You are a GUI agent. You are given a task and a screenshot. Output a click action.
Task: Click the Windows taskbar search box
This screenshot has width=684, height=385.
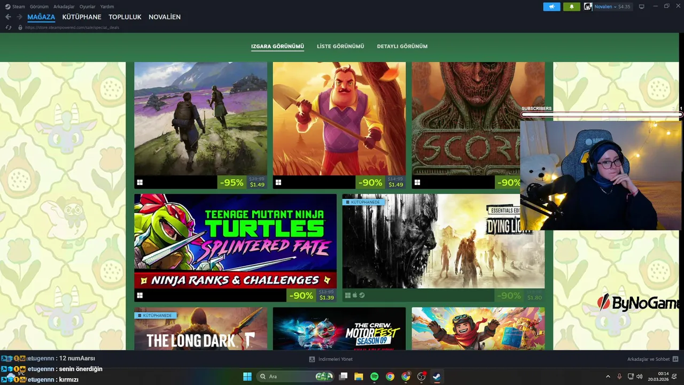pos(296,376)
